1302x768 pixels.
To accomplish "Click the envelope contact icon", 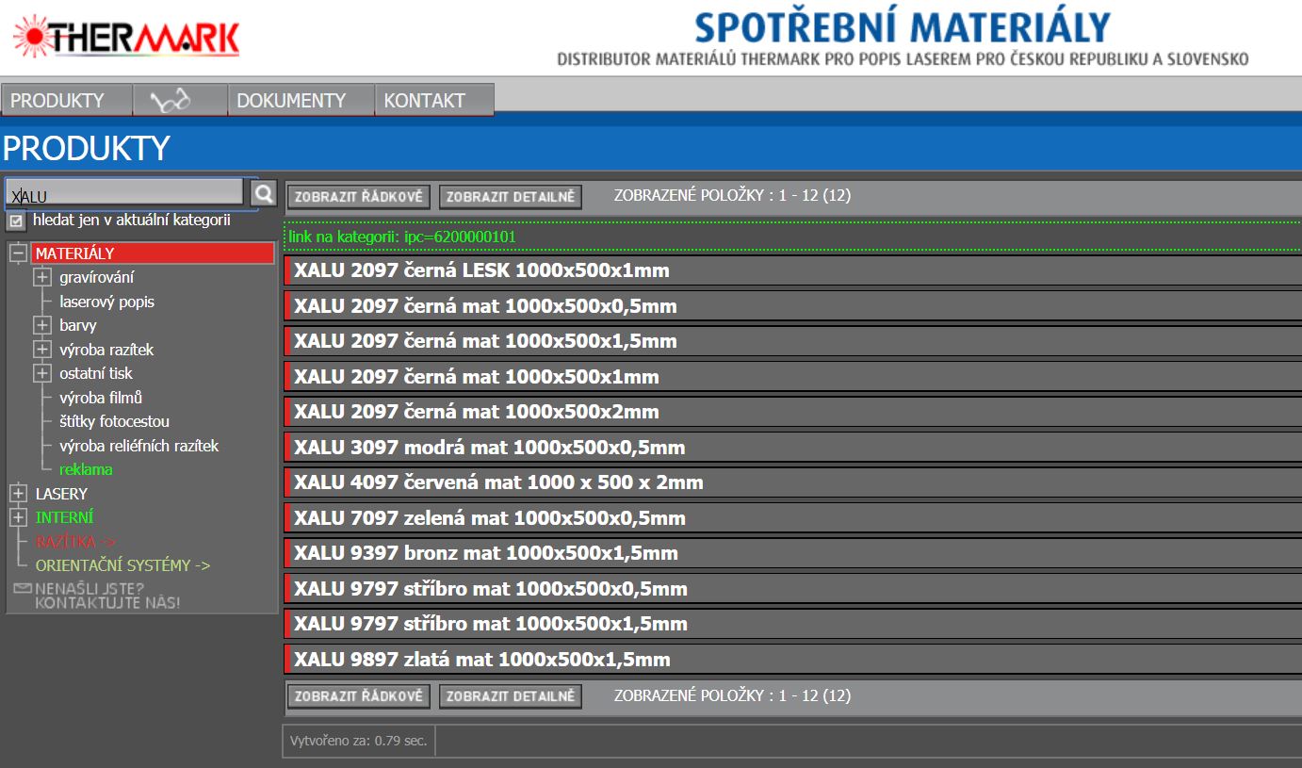I will [x=23, y=589].
